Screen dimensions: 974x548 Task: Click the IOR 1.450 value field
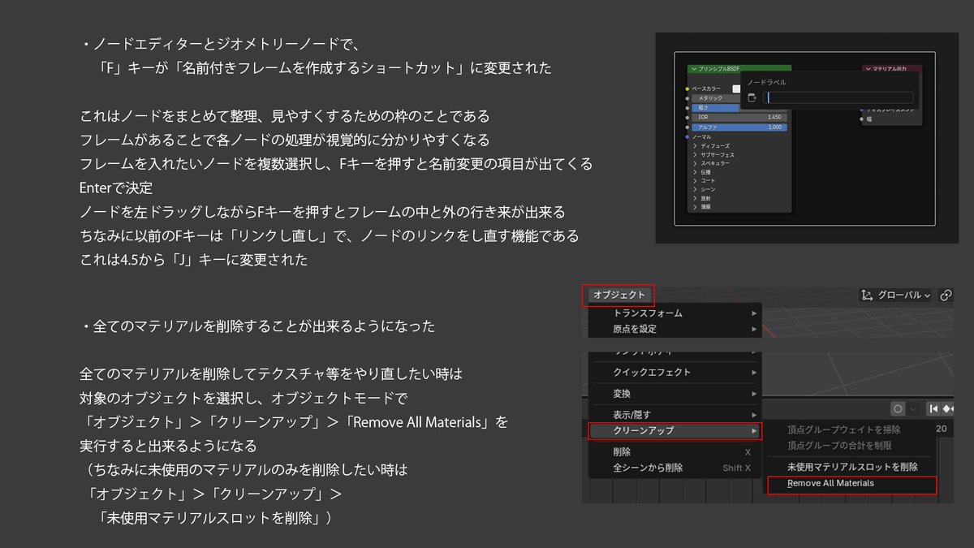click(x=739, y=118)
